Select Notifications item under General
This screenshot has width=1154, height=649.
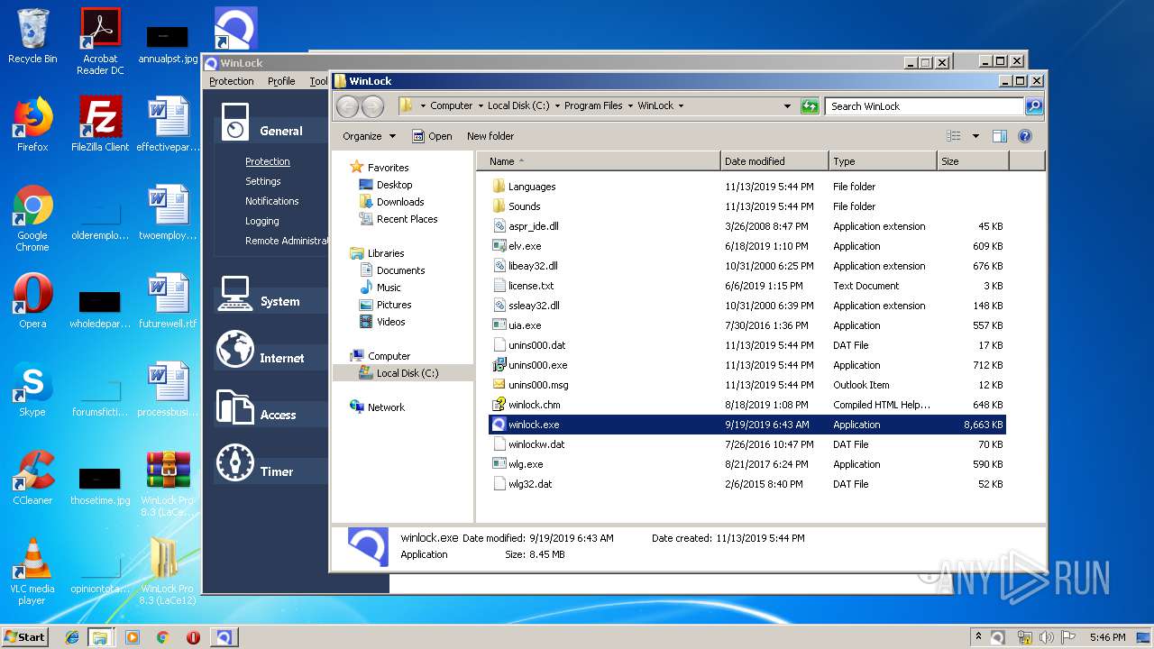click(x=271, y=201)
